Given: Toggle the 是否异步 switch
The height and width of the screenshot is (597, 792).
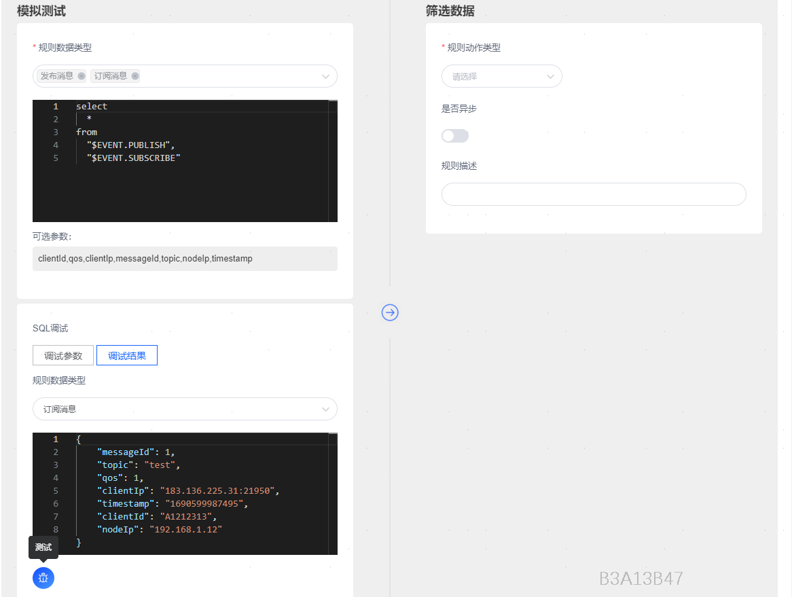Looking at the screenshot, I should (x=455, y=136).
